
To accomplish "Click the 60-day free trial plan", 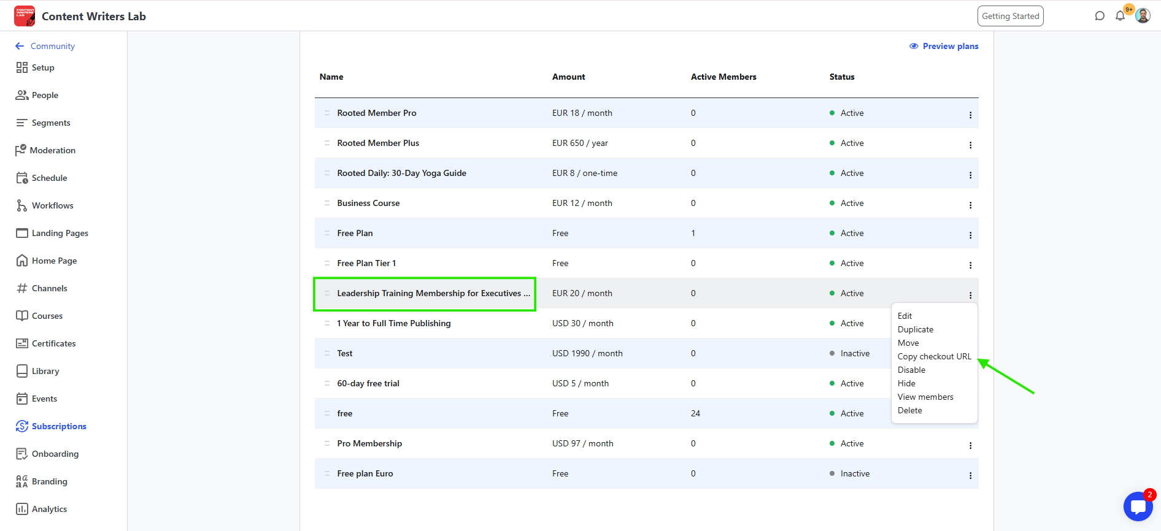I will [x=368, y=383].
